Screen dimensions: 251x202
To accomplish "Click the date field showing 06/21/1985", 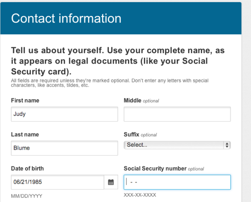I will pos(57,182).
